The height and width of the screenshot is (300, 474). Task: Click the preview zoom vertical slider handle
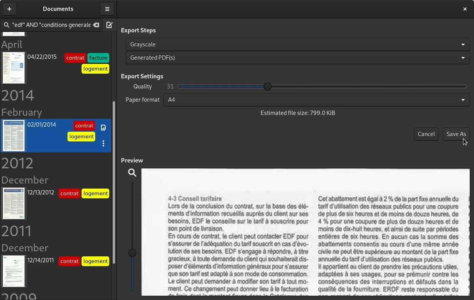132,253
